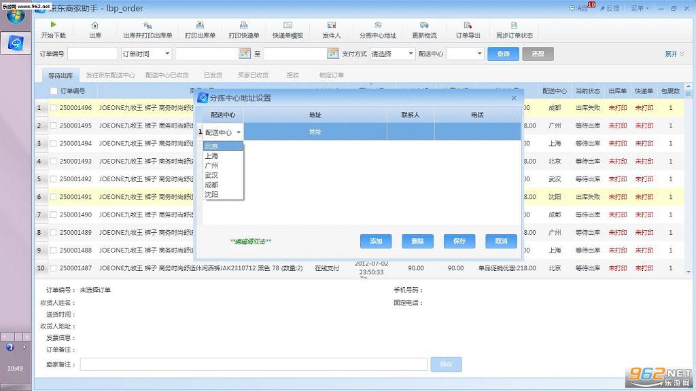This screenshot has height=391, width=696.
Task: Click the 保存 button beside 卖家备注
Action: pos(446,365)
